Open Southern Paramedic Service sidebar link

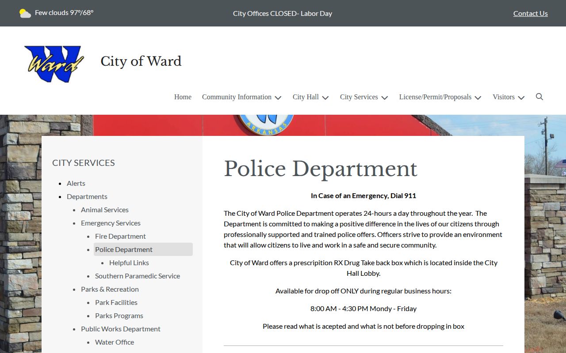[138, 276]
